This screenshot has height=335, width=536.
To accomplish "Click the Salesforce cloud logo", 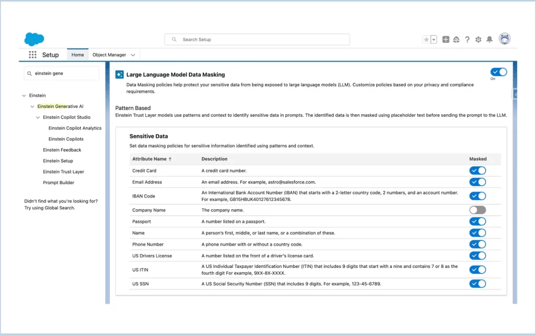I will 34,39.
